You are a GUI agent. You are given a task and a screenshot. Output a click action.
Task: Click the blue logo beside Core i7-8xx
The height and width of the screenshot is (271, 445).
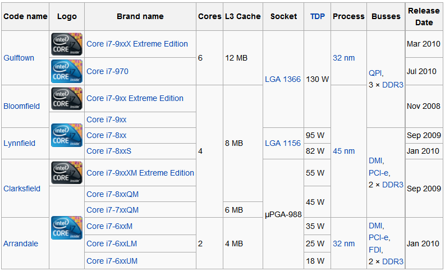[67, 135]
